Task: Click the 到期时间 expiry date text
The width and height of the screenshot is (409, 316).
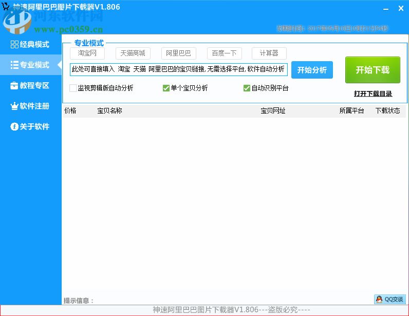Action: pos(332,28)
